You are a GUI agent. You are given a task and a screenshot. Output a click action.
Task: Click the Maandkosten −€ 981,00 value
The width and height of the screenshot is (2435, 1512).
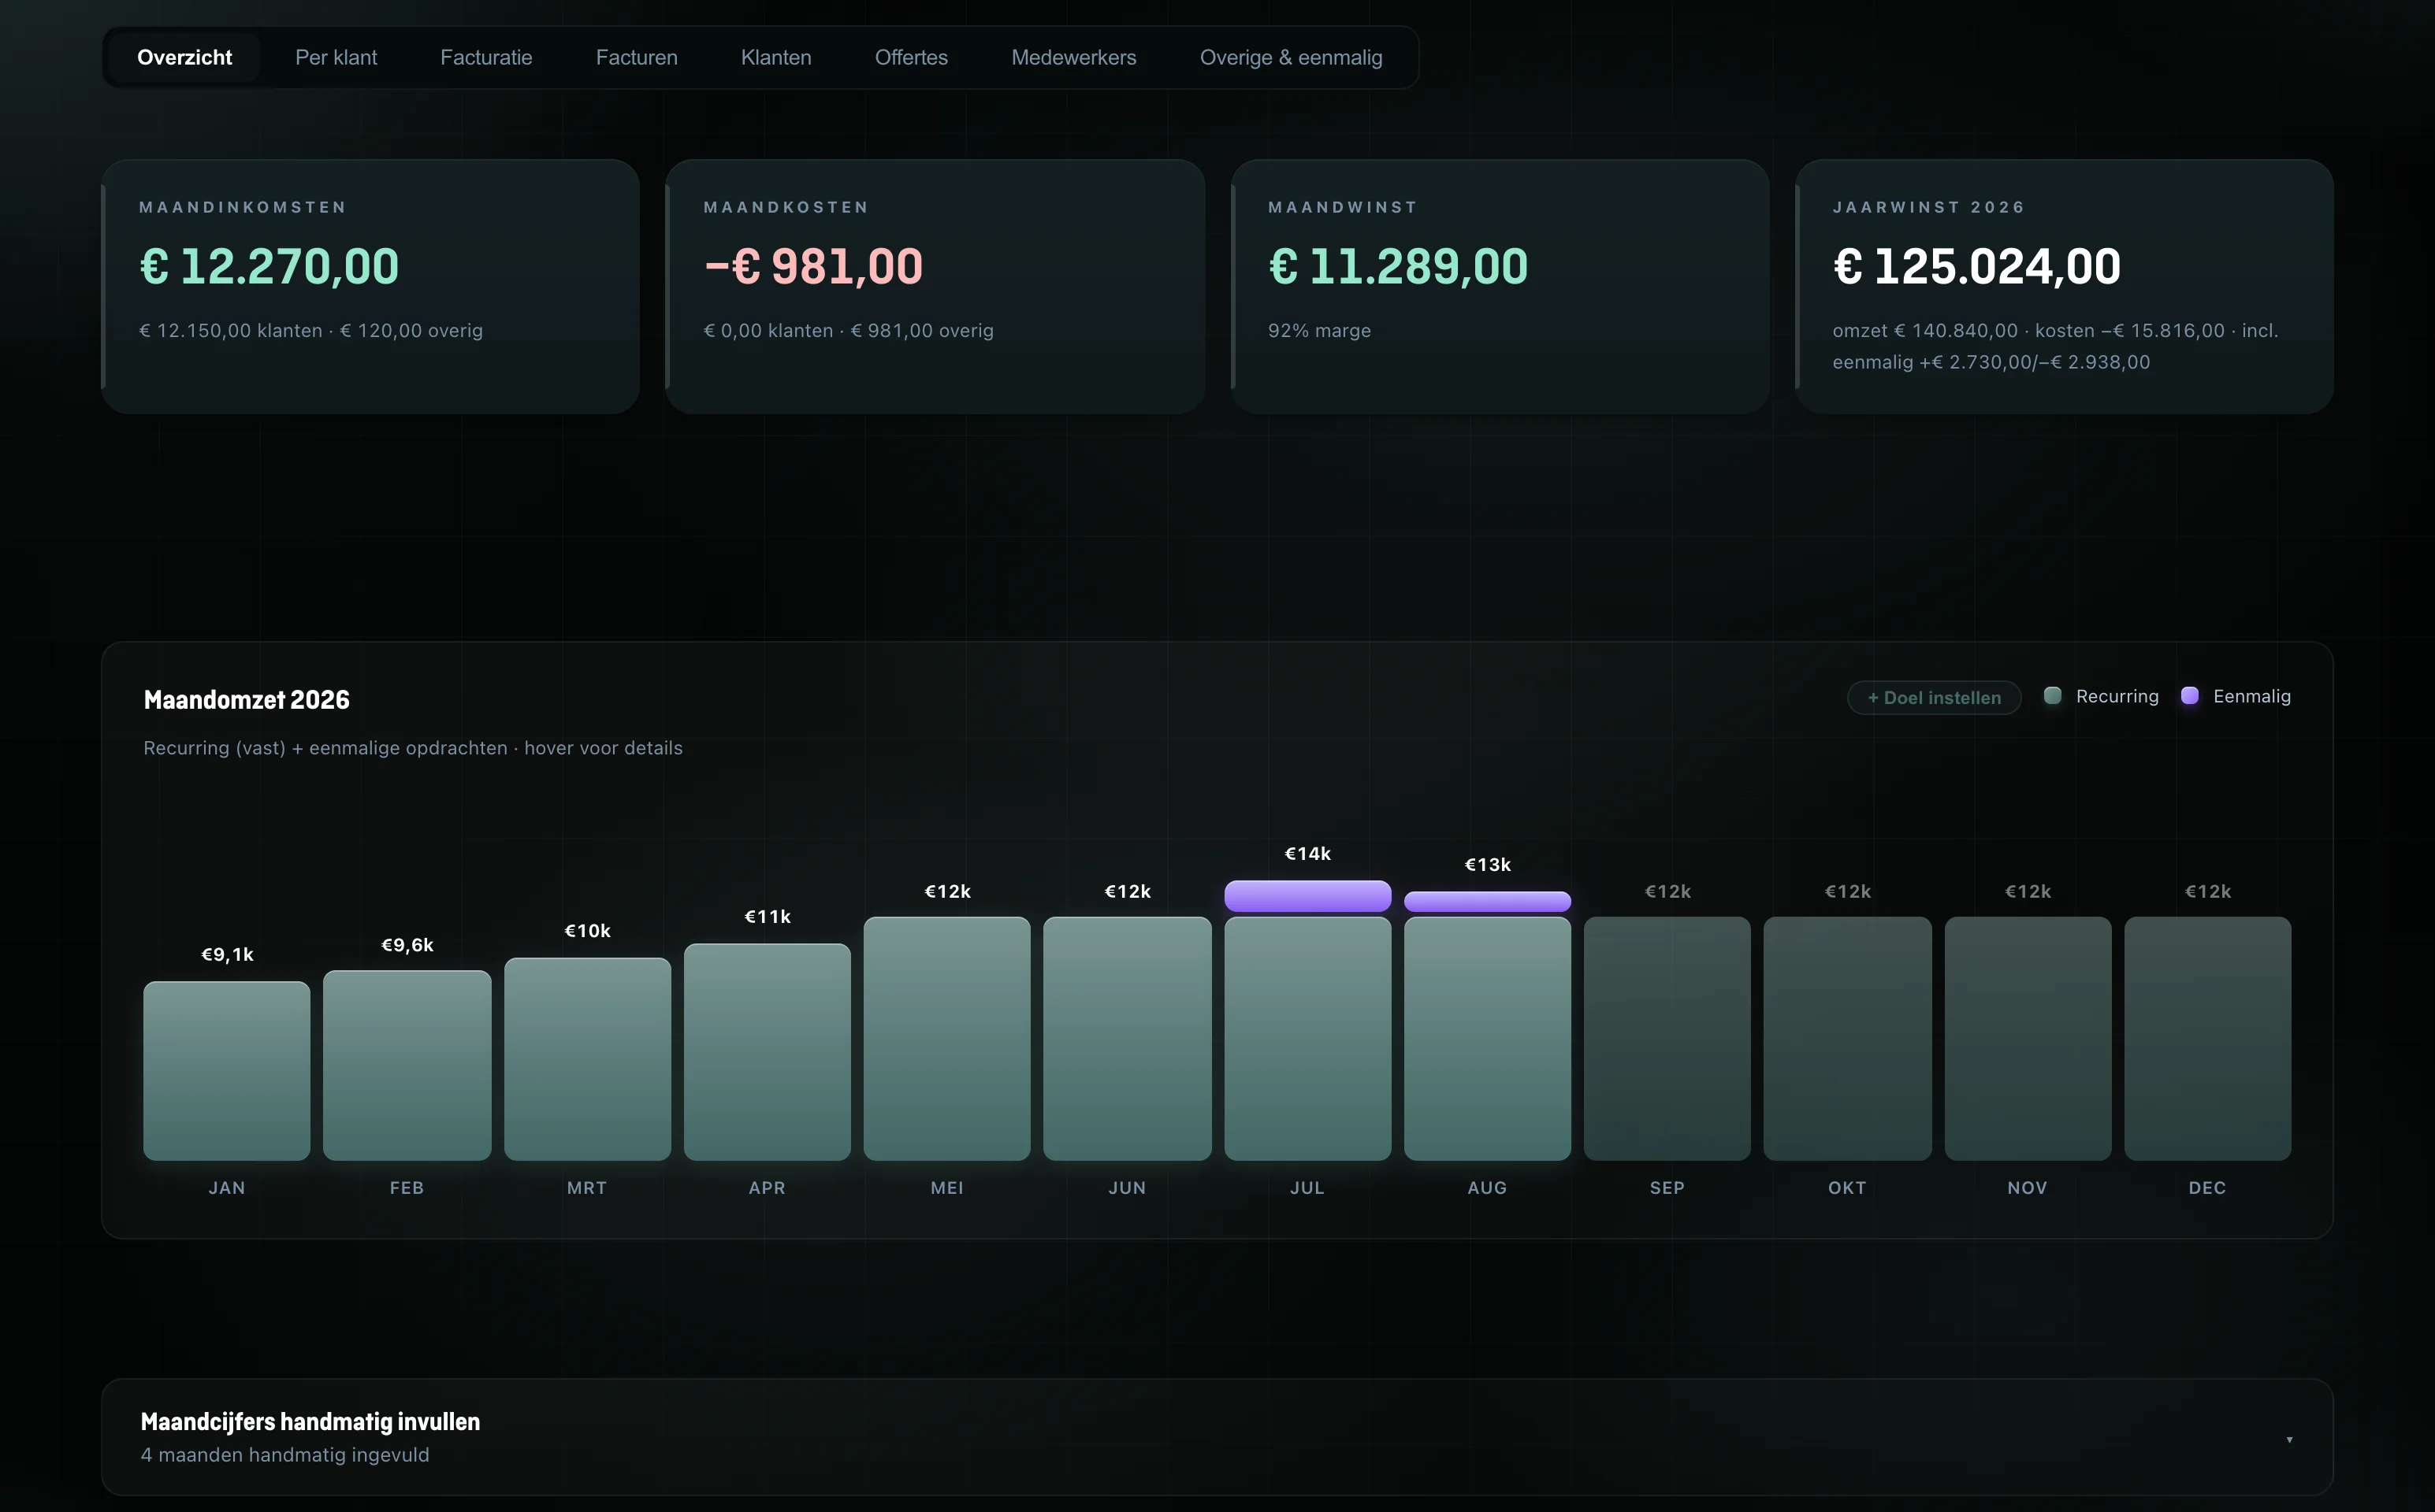[813, 266]
